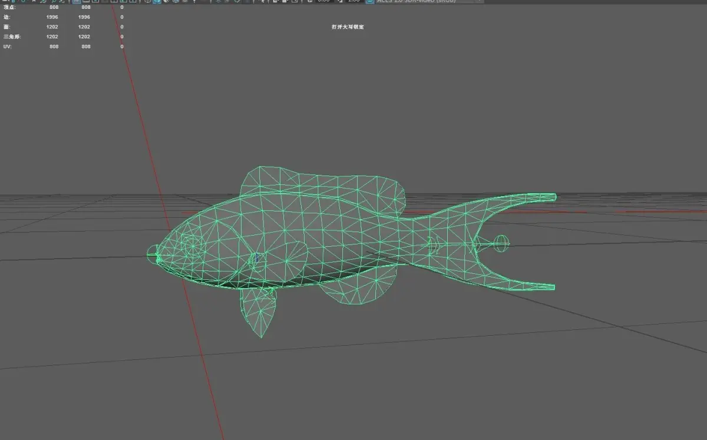
Task: Click the 0 value in the 边 row
Action: [x=122, y=17]
